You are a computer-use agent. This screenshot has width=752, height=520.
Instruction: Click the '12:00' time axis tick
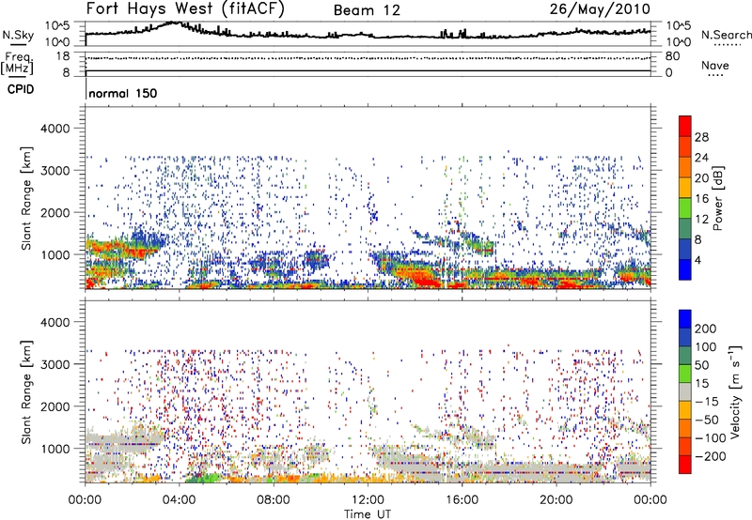[368, 500]
